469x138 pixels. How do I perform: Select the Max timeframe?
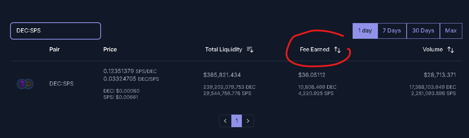point(451,31)
